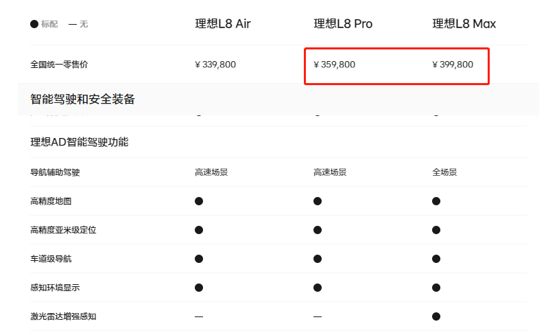Screen dimensions: 559x335
Task: Select the 理想L8 Air column header
Action: [x=223, y=24]
